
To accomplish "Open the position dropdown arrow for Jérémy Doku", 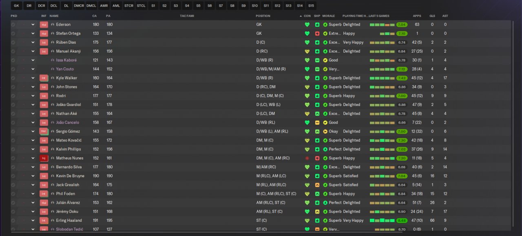I will (33, 212).
